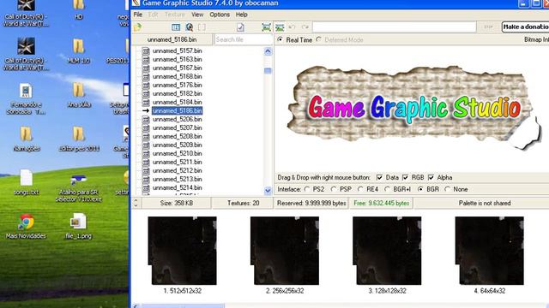549x308 pixels.
Task: Select the PSP interlace option
Action: click(x=334, y=189)
